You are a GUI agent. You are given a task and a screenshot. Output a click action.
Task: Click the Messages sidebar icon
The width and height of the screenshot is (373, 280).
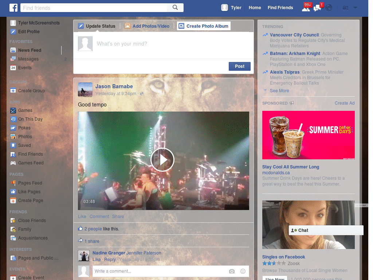[13, 59]
